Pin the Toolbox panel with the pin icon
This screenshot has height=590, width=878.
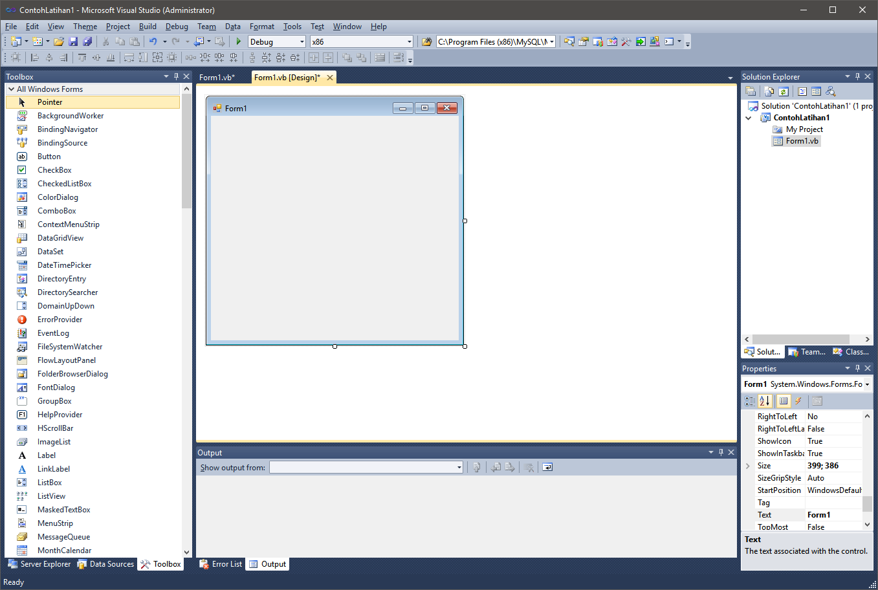pyautogui.click(x=176, y=76)
